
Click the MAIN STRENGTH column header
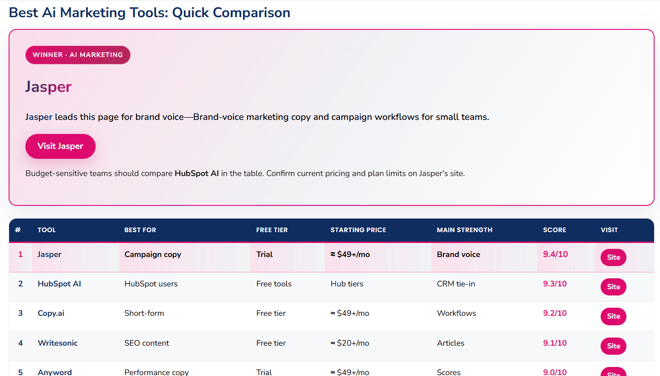tap(465, 230)
